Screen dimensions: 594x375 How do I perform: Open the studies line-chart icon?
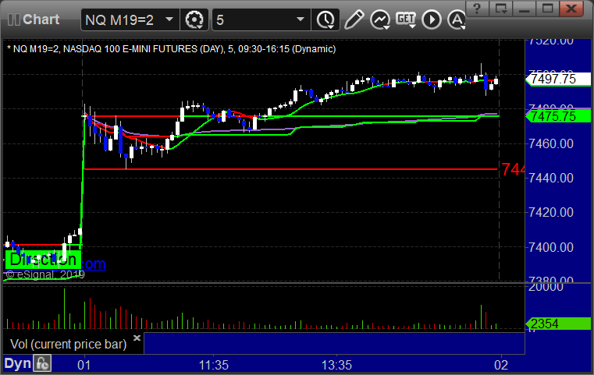pos(380,19)
